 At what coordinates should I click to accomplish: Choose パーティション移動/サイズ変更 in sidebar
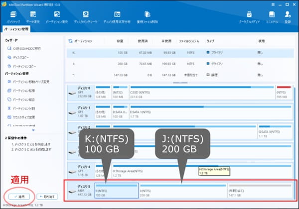coord(28,82)
